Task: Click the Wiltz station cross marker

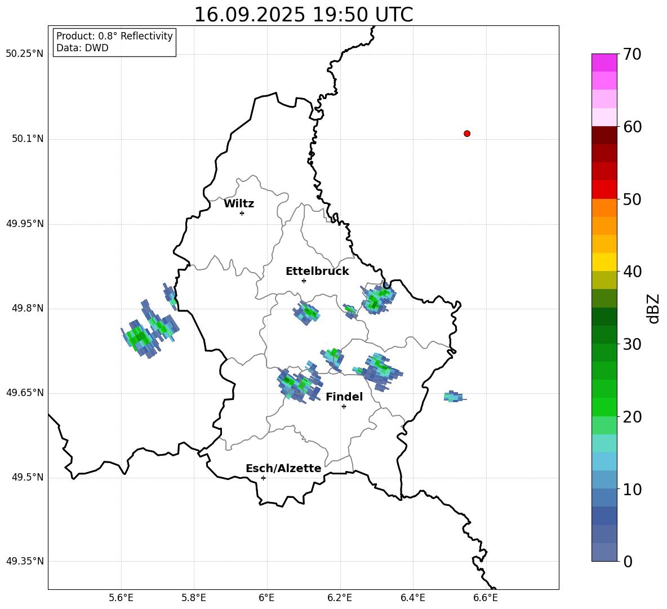Action: (242, 213)
